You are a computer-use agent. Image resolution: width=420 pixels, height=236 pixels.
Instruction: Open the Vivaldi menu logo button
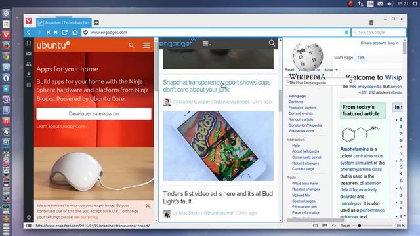pos(29,20)
